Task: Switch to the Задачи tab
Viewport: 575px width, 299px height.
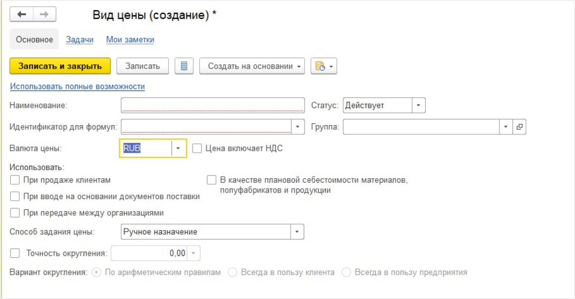Action: tap(80, 39)
